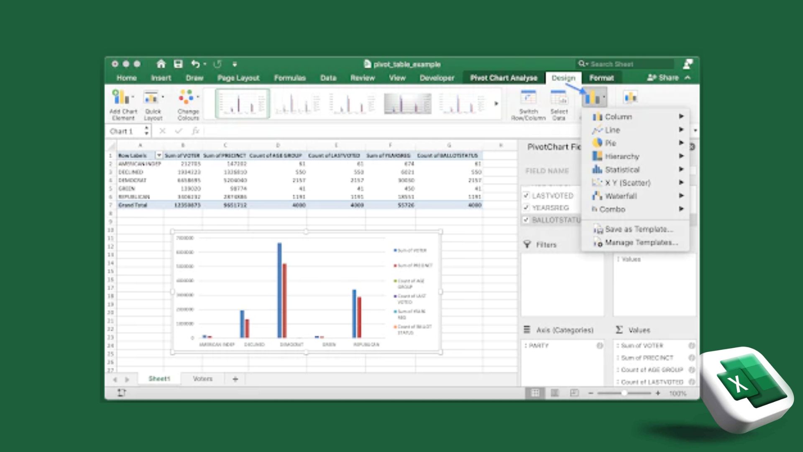The height and width of the screenshot is (452, 803).
Task: Select the dark gray chart style thumbnail
Action: pyautogui.click(x=408, y=103)
